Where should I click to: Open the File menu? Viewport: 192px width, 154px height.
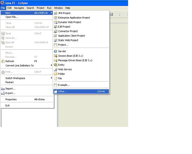click(x=3, y=8)
